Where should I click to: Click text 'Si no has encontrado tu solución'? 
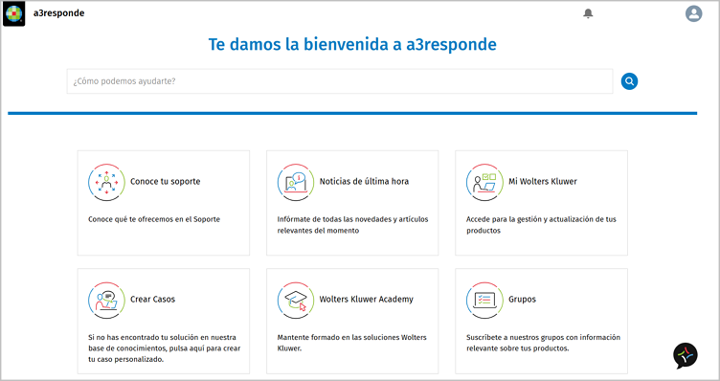[x=144, y=337]
